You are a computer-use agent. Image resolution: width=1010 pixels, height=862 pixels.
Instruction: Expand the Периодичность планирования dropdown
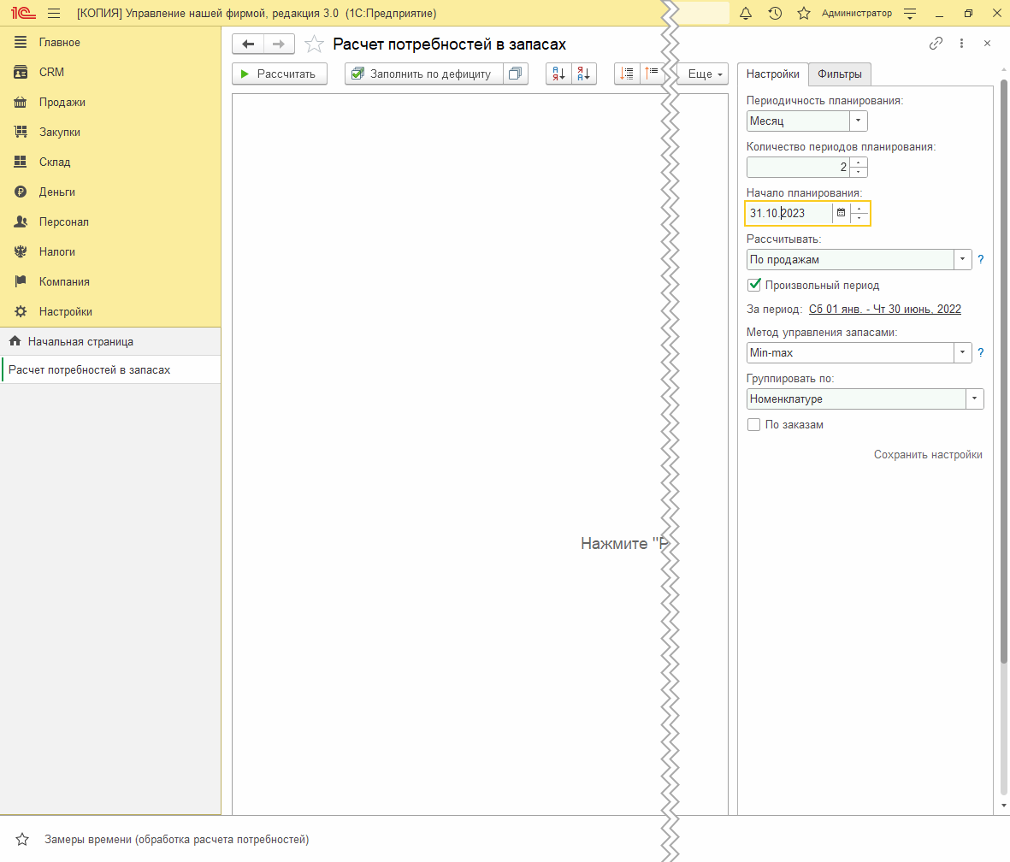[x=858, y=121]
